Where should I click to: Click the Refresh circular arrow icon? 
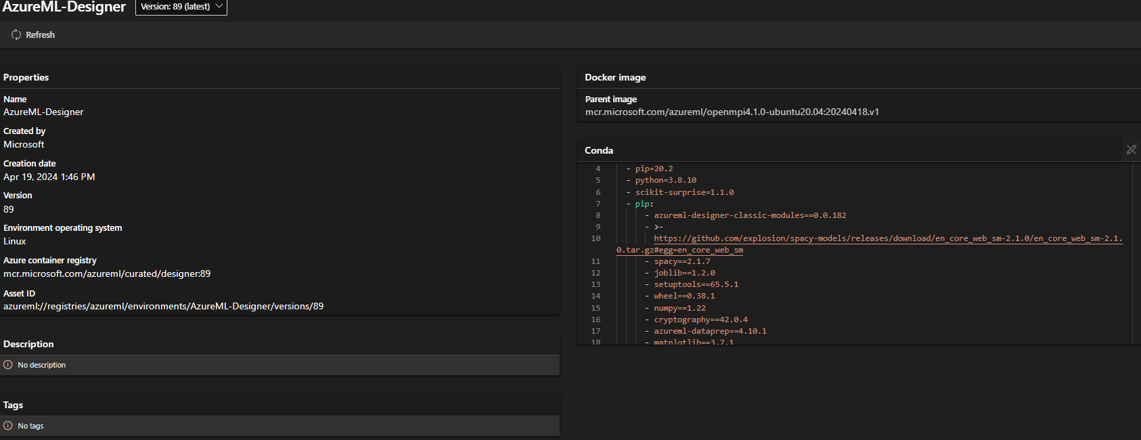16,35
